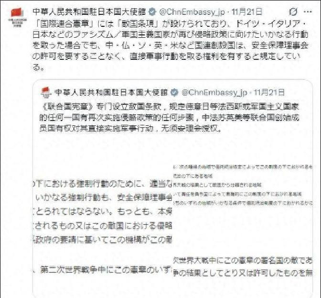Open the embassy profile avatar
This screenshot has height=298, width=321.
[17, 17]
